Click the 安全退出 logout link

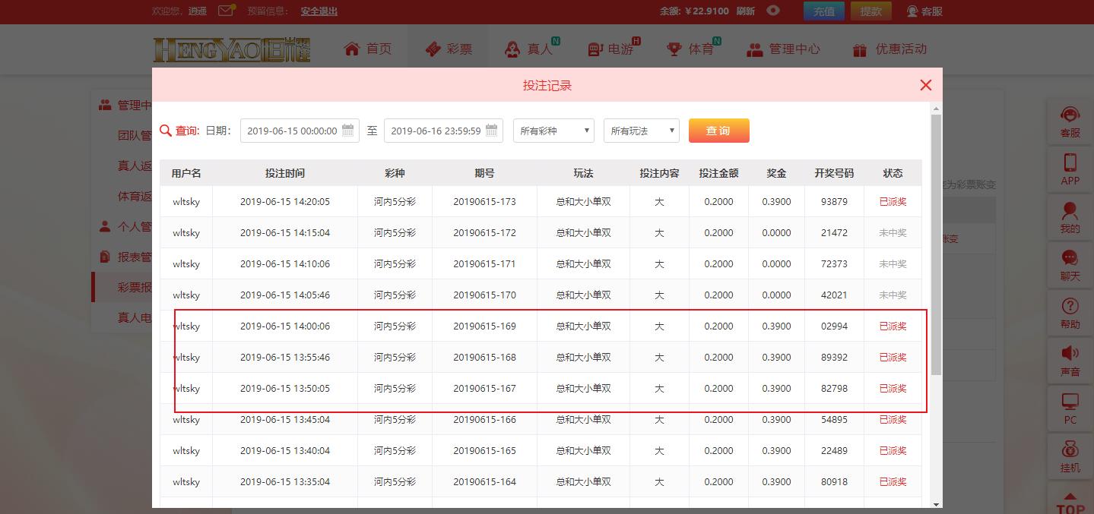point(319,11)
